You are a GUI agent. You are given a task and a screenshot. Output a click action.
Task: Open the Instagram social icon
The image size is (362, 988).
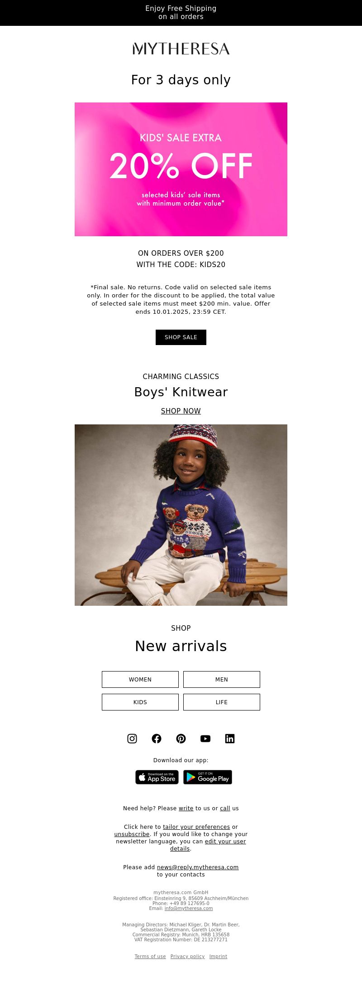pos(132,739)
